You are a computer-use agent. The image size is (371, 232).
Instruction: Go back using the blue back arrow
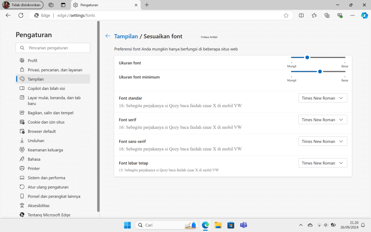pos(107,36)
